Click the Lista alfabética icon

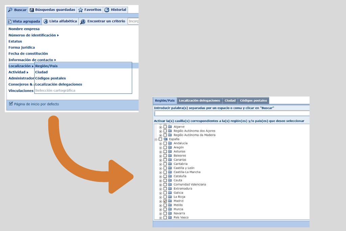pyautogui.click(x=46, y=21)
